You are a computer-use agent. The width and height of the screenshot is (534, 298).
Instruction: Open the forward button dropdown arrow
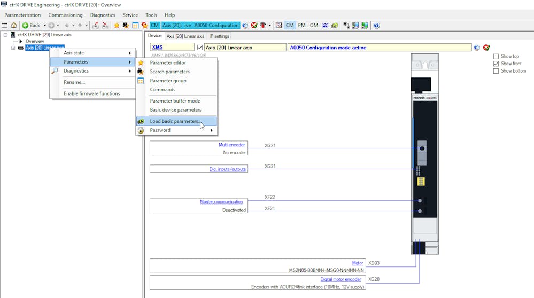58,25
